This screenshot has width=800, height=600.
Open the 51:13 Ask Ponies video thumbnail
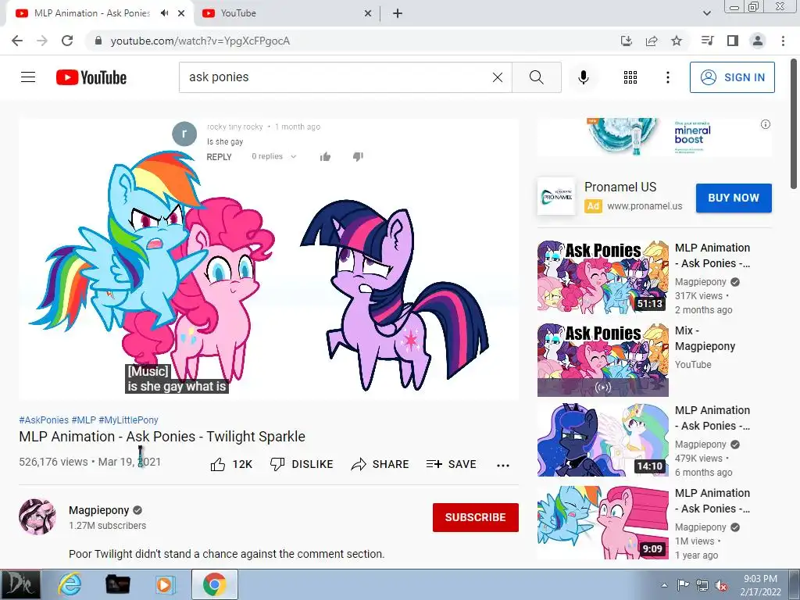pos(602,276)
